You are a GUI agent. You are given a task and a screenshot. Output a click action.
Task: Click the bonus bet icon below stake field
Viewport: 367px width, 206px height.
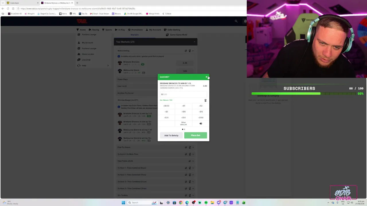pyautogui.click(x=205, y=100)
